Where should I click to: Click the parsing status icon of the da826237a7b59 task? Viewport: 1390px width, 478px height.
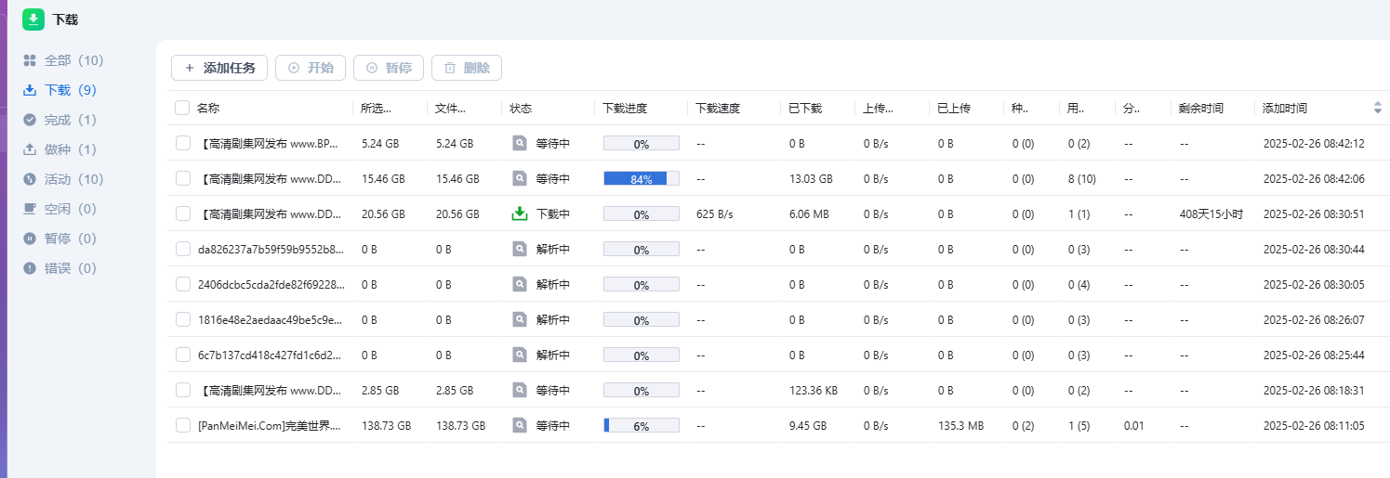coord(520,249)
